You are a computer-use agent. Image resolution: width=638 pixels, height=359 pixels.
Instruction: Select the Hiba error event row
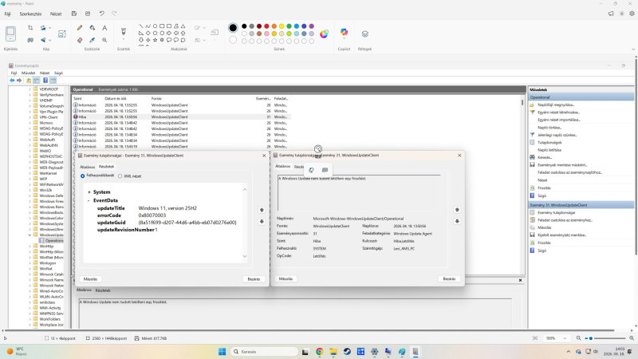pos(182,116)
